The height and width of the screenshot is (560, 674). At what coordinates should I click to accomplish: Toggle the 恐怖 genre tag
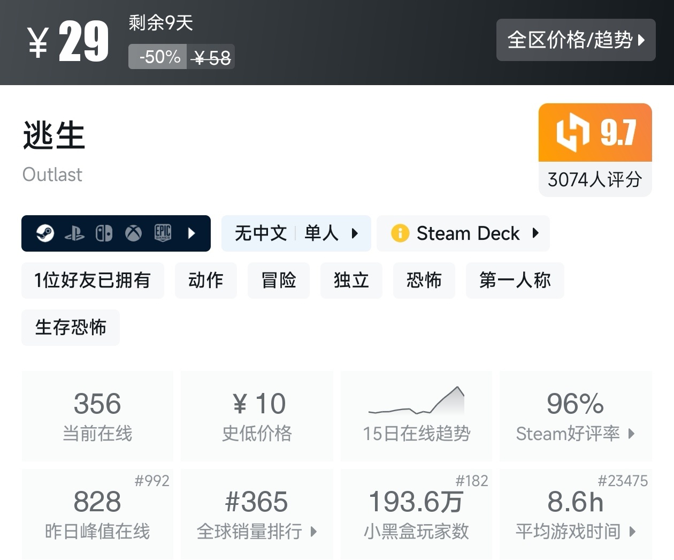[424, 280]
